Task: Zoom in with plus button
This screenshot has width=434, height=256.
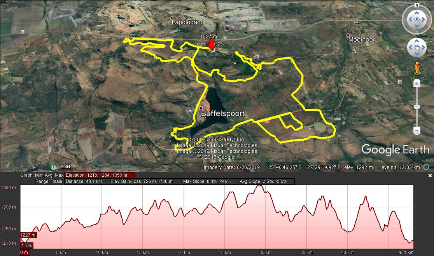Action: pos(417,83)
